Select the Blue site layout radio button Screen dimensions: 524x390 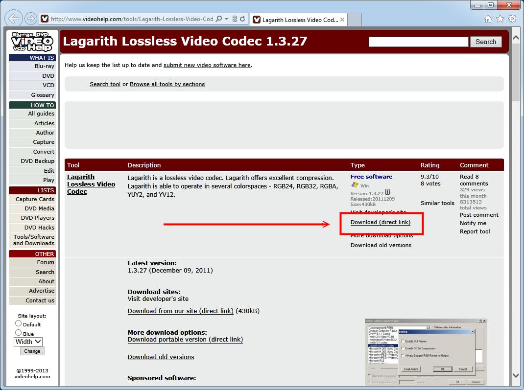click(19, 333)
